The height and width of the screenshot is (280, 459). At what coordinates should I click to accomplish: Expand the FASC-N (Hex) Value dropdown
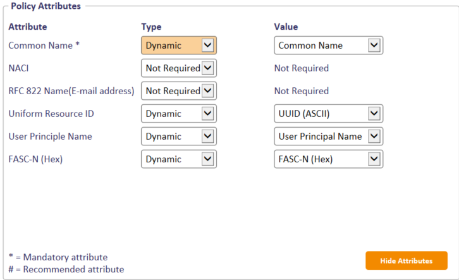(328, 159)
